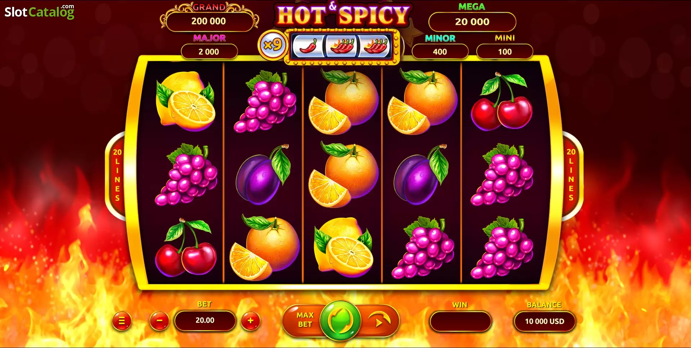Click the green spin button

click(x=340, y=320)
